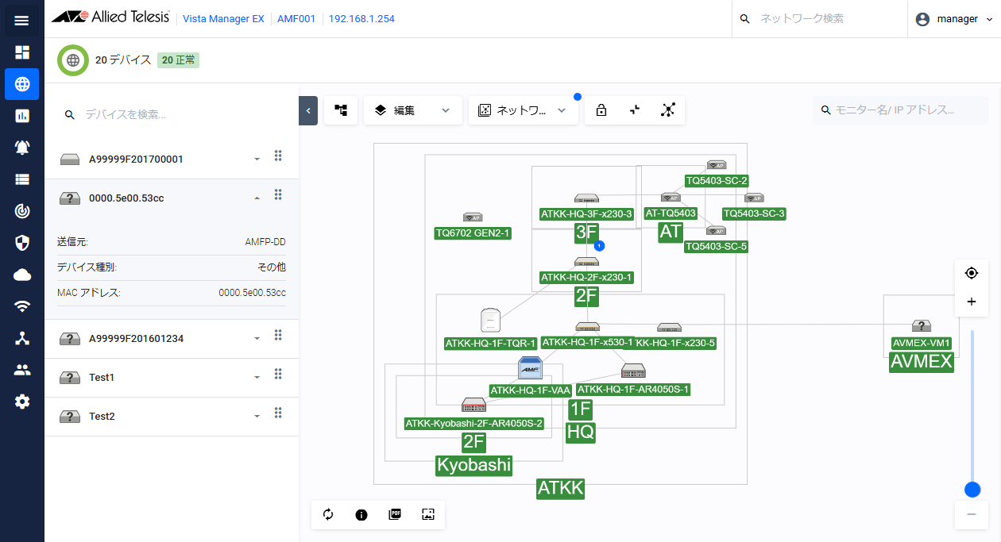Expand device A99999F201700001 details
Viewport: 1001px width, 542px height.
click(257, 160)
